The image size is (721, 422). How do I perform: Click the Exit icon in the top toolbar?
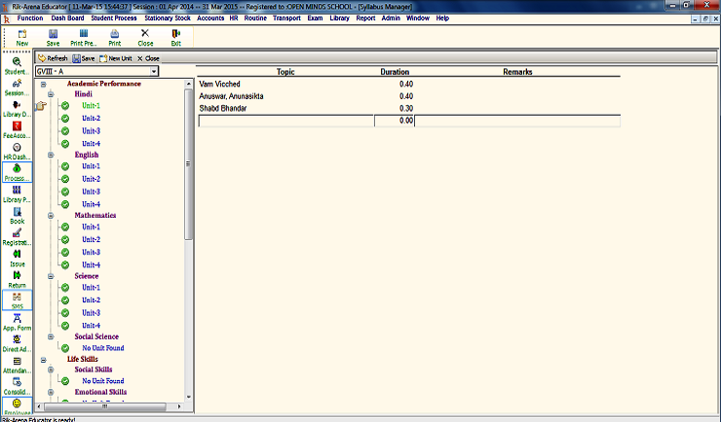(176, 36)
